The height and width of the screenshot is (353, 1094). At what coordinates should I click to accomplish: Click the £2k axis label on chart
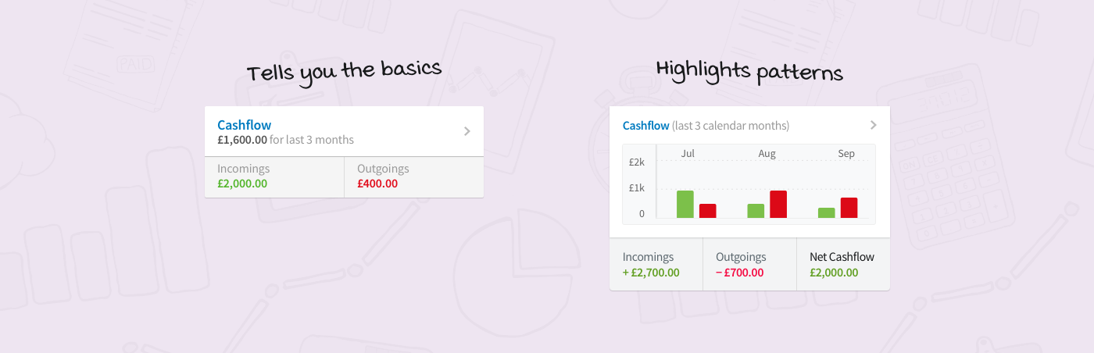(x=636, y=162)
